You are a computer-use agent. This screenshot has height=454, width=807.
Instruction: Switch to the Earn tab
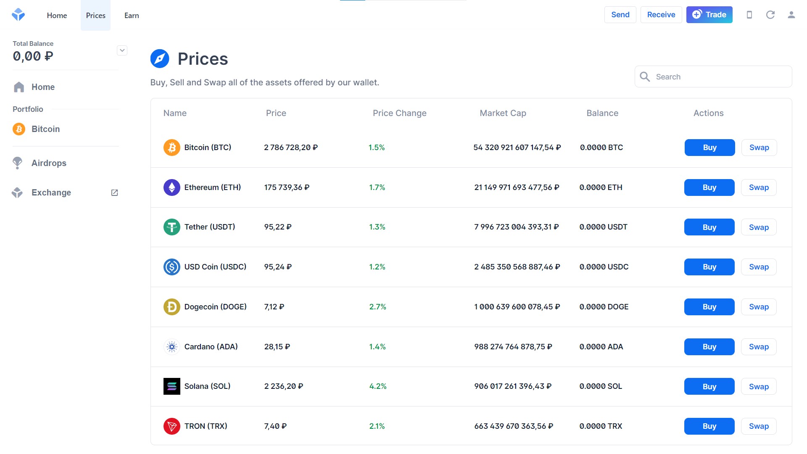[x=132, y=15]
